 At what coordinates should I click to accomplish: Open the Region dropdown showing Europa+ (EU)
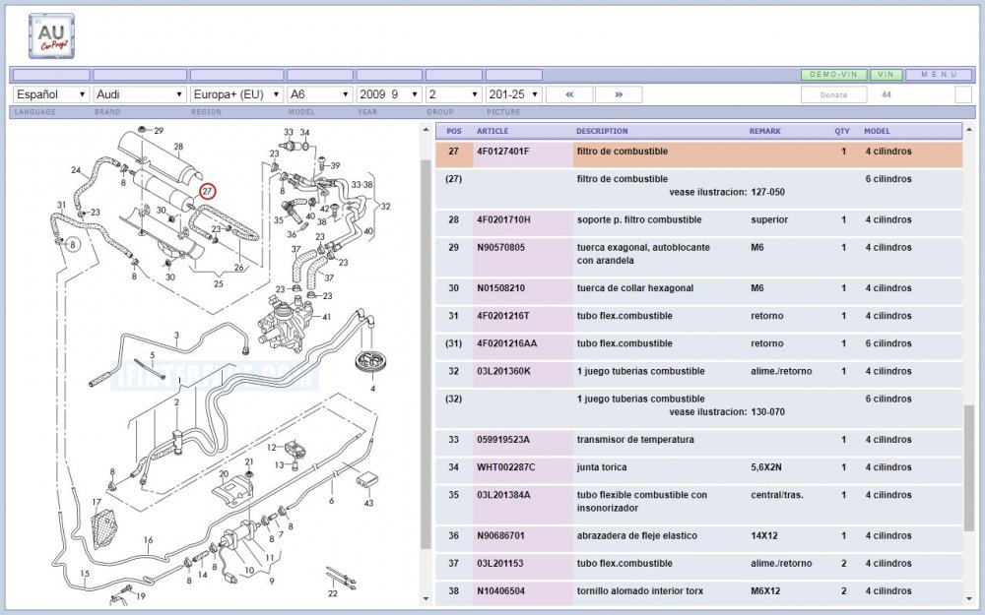(236, 94)
